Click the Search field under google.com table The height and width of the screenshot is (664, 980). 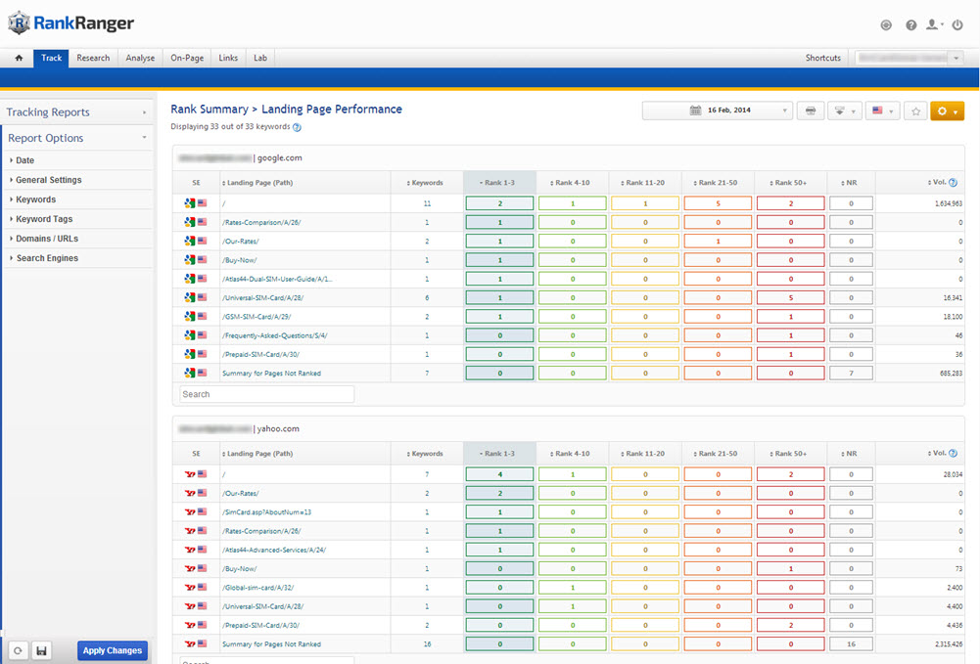coord(266,394)
